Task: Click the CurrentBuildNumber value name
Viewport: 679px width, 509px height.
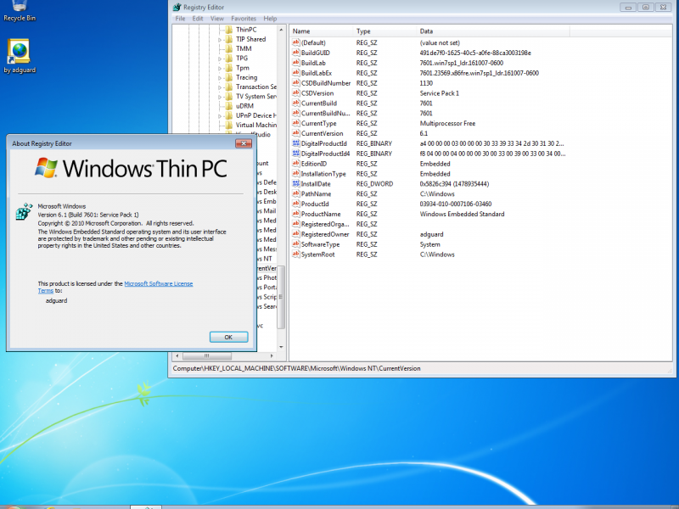Action: click(x=325, y=114)
